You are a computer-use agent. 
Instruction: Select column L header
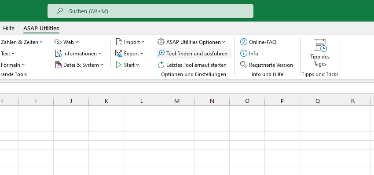(x=141, y=101)
